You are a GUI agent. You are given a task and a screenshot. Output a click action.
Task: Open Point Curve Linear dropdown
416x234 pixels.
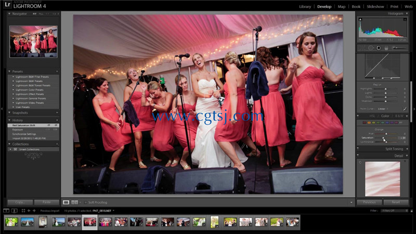383,109
